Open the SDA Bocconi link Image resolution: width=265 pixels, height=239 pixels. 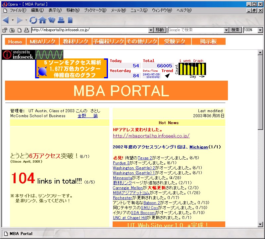[143, 213]
